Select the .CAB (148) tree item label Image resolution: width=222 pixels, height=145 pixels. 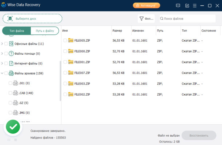tap(26, 93)
